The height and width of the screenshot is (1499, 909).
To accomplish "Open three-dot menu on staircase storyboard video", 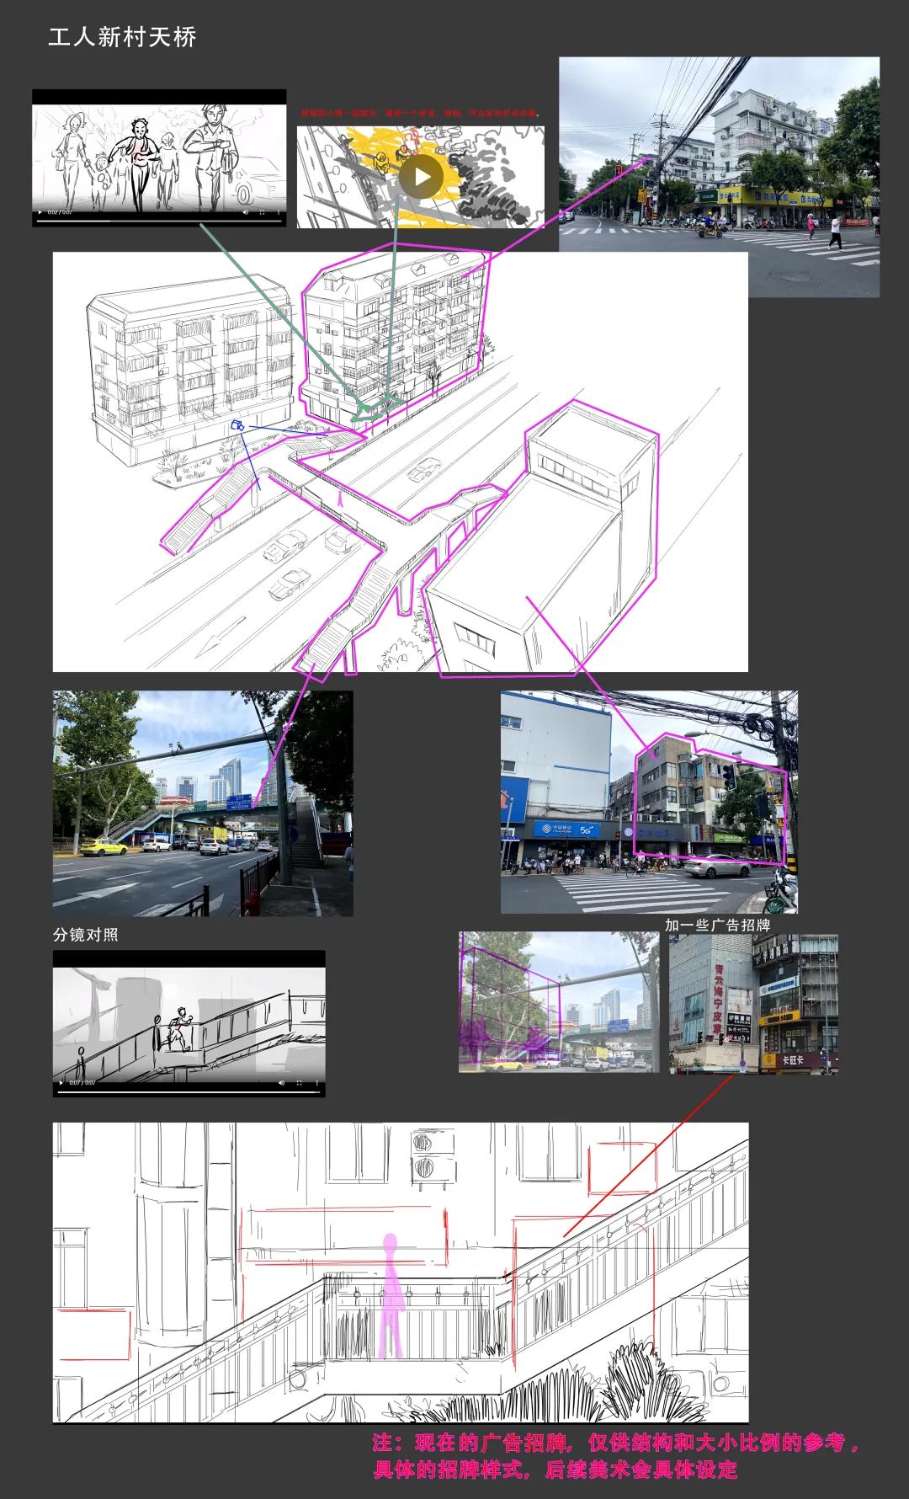I will [x=316, y=1082].
